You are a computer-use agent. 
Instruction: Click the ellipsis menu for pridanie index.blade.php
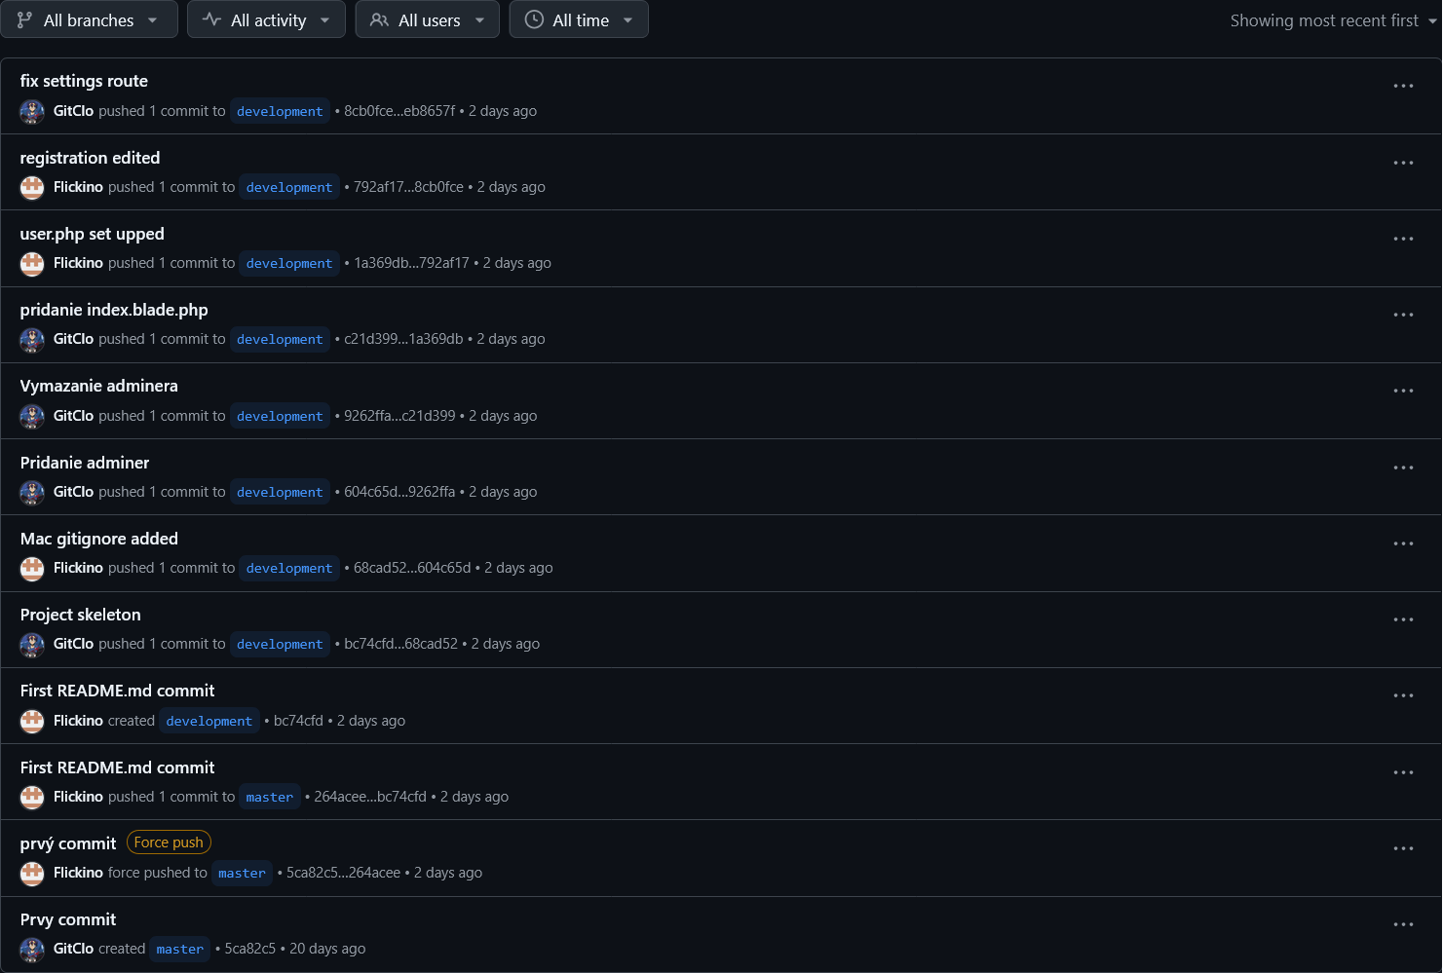click(1403, 315)
